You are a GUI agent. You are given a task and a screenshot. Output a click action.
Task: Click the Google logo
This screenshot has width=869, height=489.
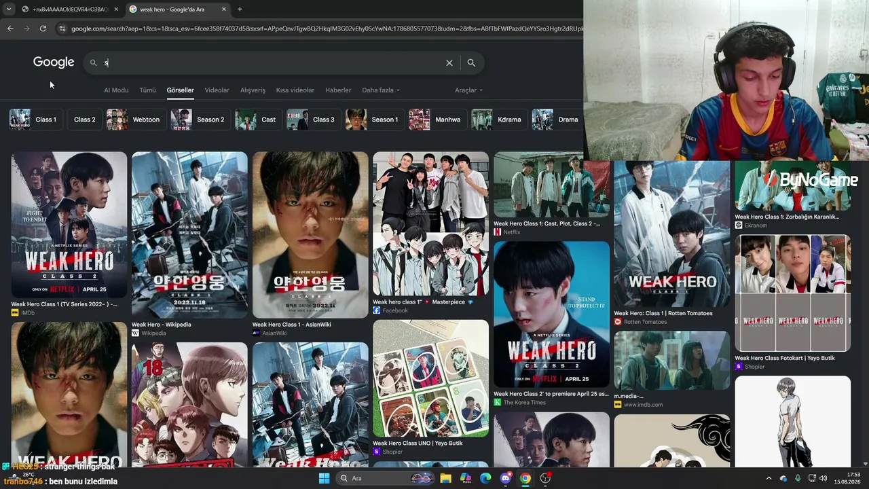pyautogui.click(x=54, y=62)
